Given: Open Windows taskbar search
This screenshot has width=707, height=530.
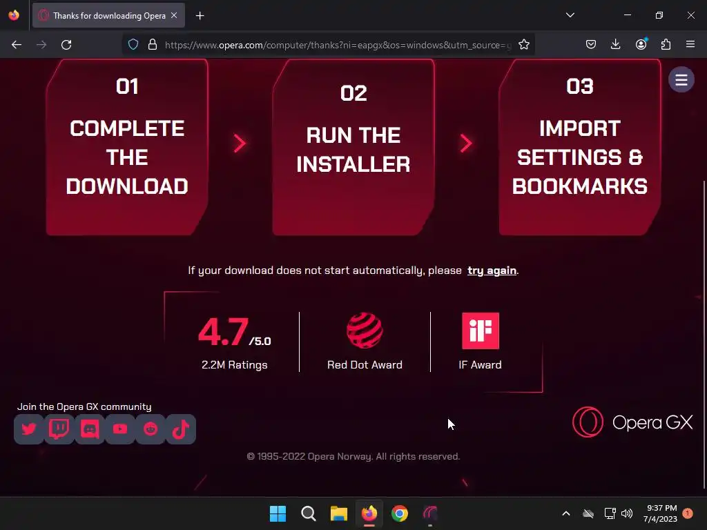Looking at the screenshot, I should (x=309, y=513).
